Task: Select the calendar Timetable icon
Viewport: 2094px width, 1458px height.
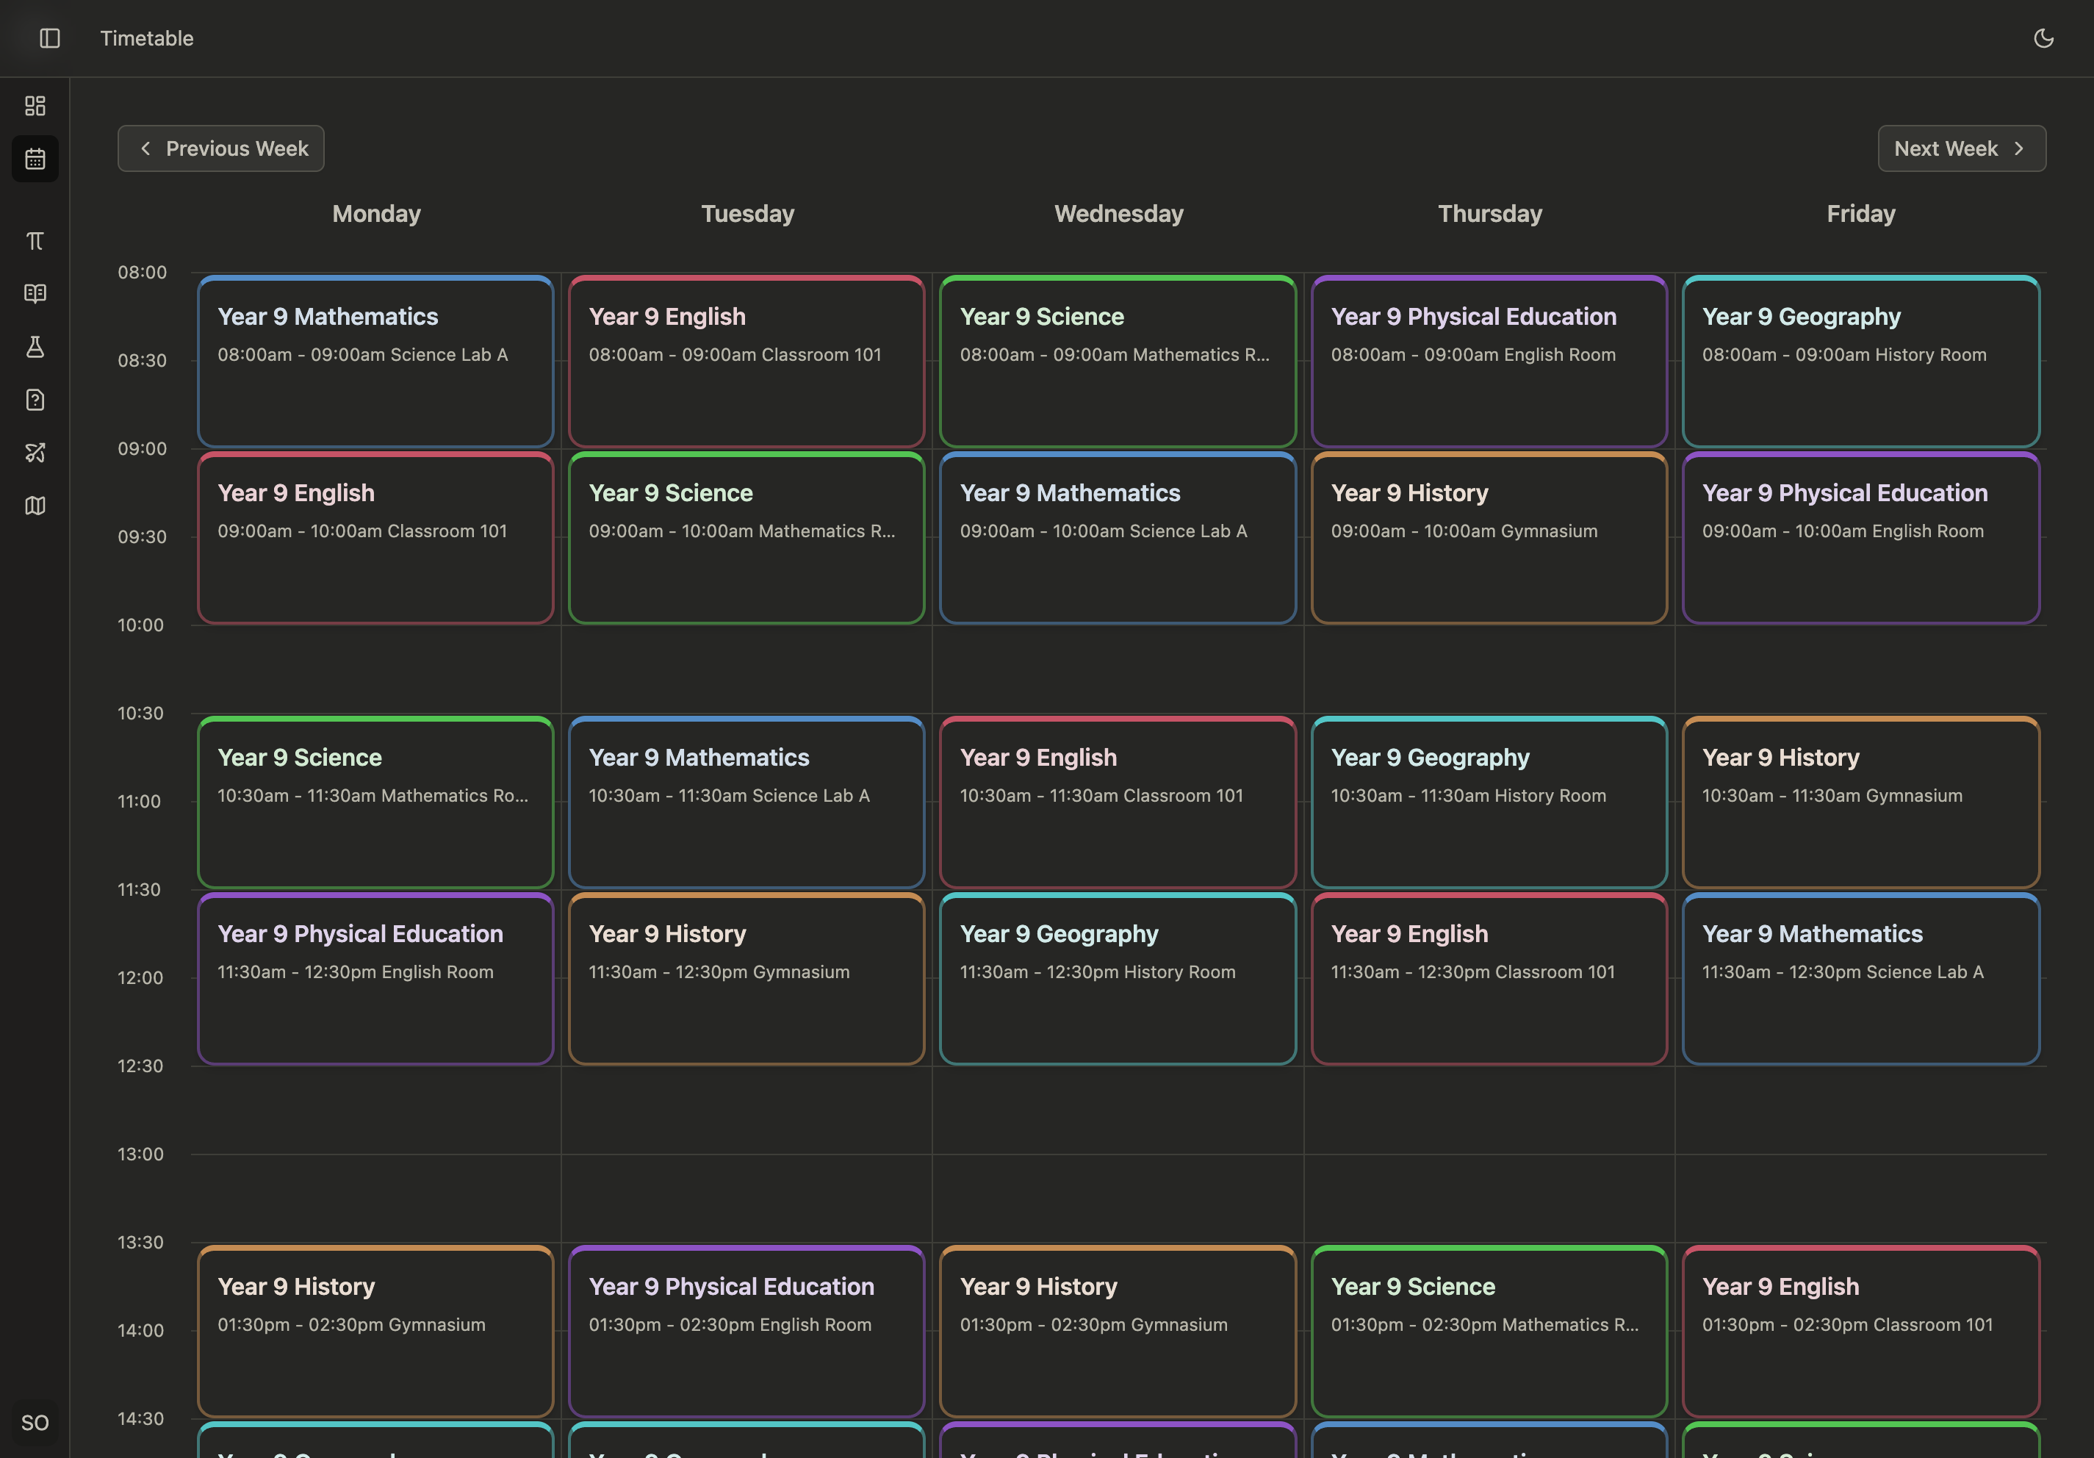Action: click(35, 158)
